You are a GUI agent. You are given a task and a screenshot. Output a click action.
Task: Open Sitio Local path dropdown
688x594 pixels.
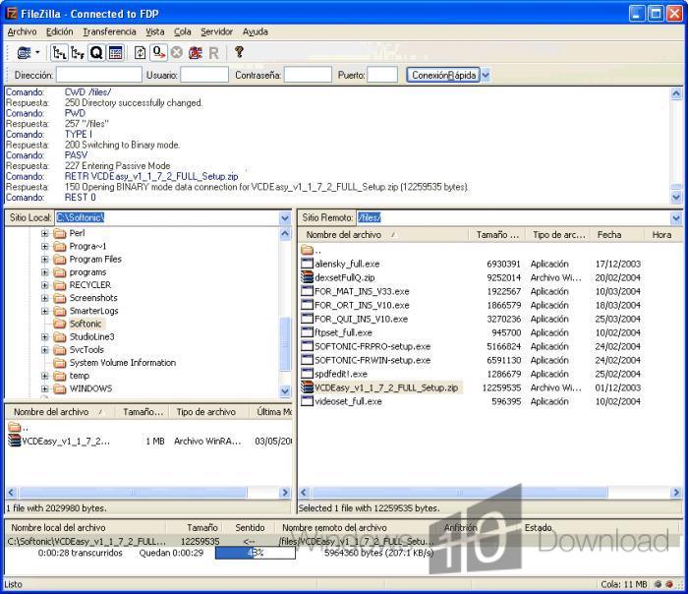(x=285, y=217)
